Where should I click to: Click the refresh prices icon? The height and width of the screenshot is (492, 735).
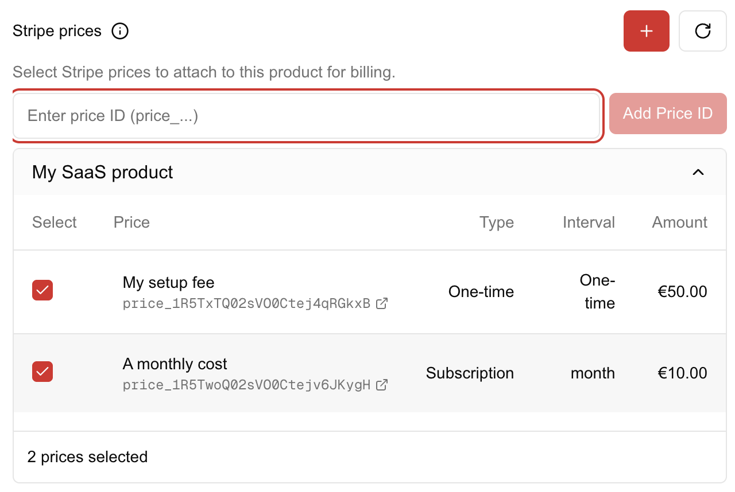coord(702,31)
